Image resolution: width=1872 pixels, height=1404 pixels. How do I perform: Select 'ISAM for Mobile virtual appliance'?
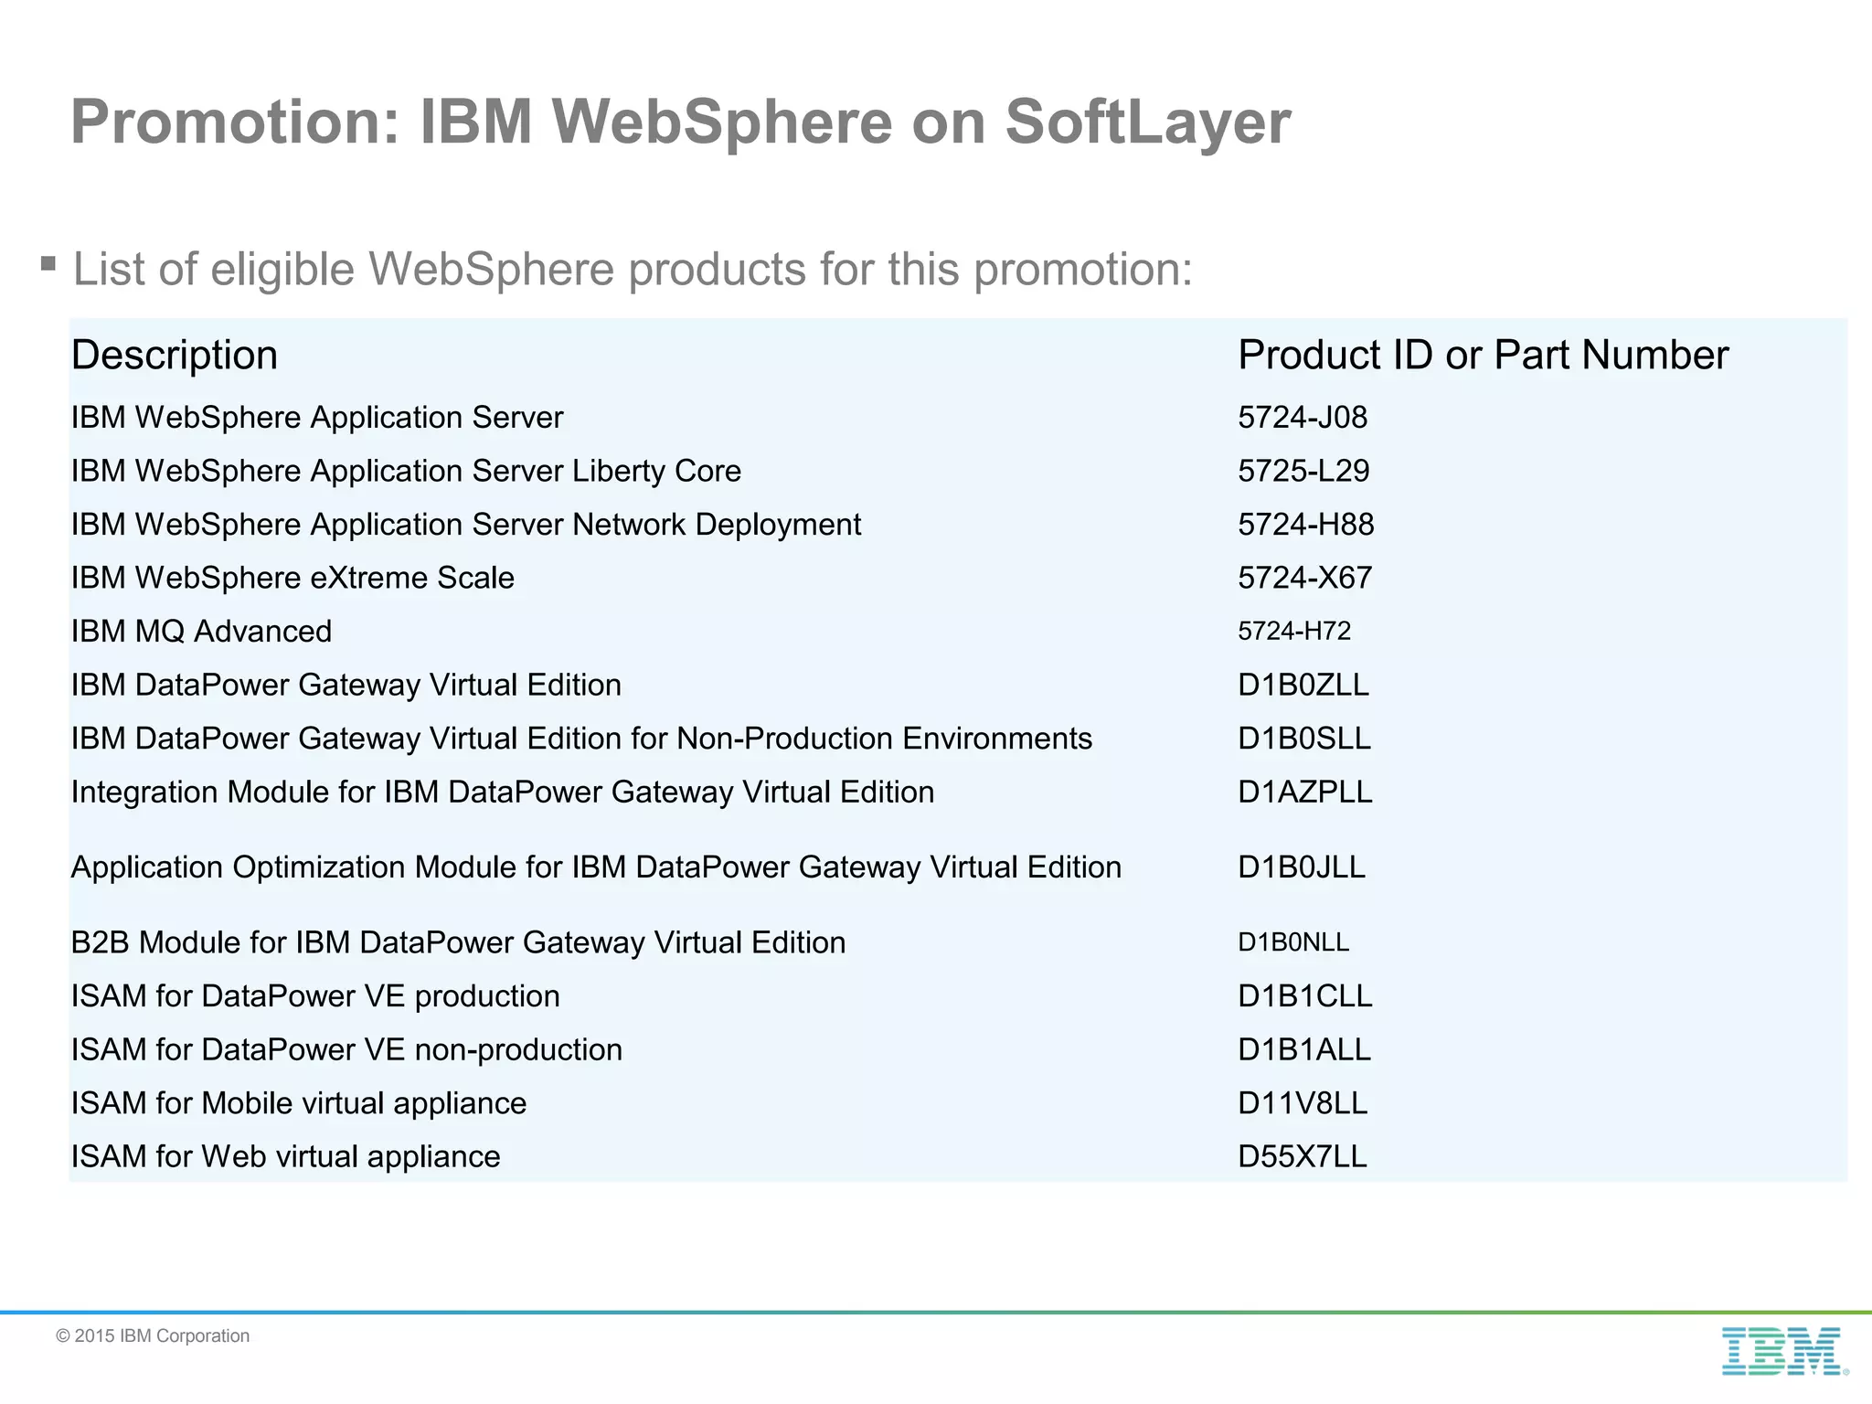[299, 1103]
